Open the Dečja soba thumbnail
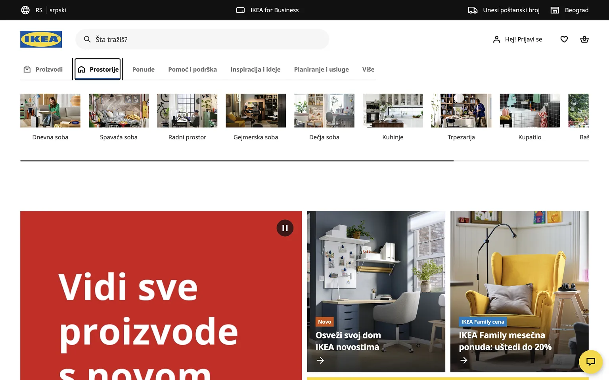Screen dimensions: 609x380 324,110
